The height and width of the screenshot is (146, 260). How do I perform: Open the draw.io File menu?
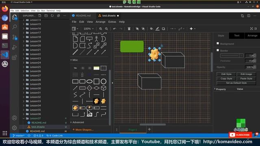[74, 21]
